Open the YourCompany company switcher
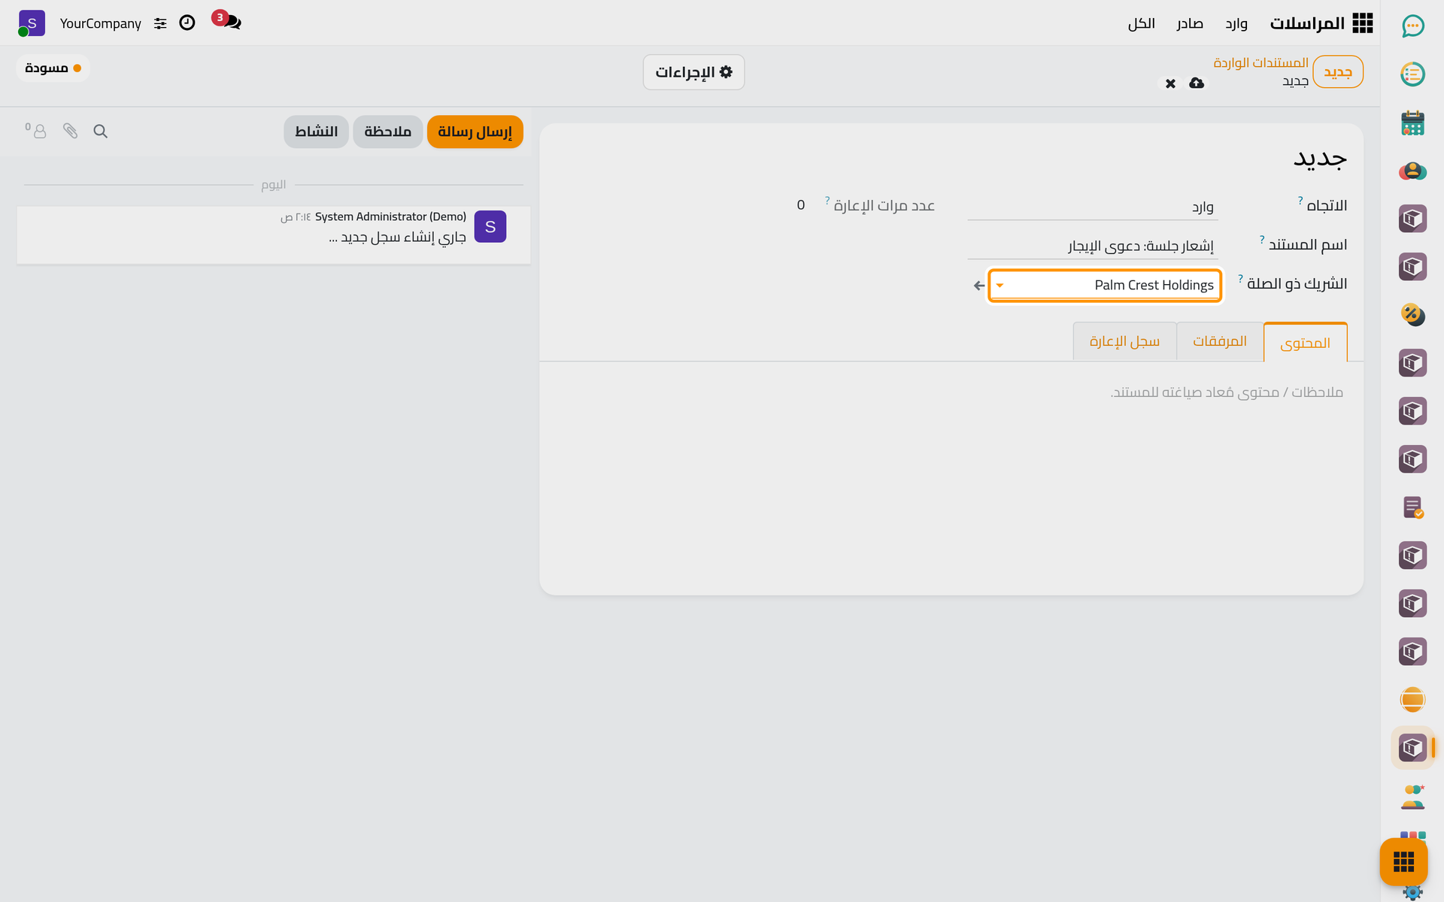Screen dimensions: 1444x902 (x=101, y=23)
